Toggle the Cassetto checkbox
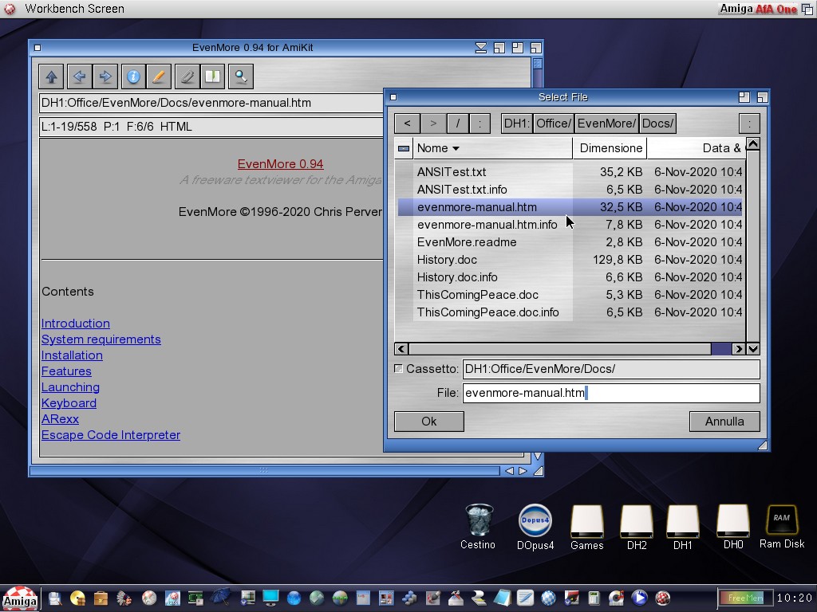The image size is (817, 612). tap(399, 369)
